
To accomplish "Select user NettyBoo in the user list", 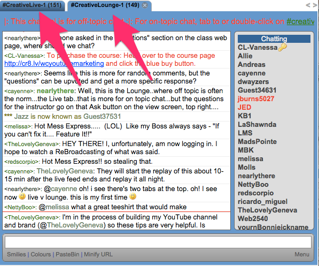I will (x=253, y=185).
